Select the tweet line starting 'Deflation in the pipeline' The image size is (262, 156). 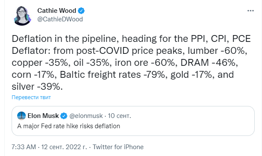coord(131,39)
